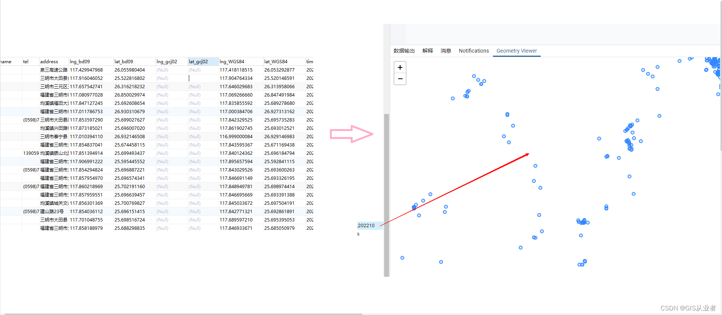The height and width of the screenshot is (315, 722).
Task: Select cell 117.842329525
Action: point(241,120)
